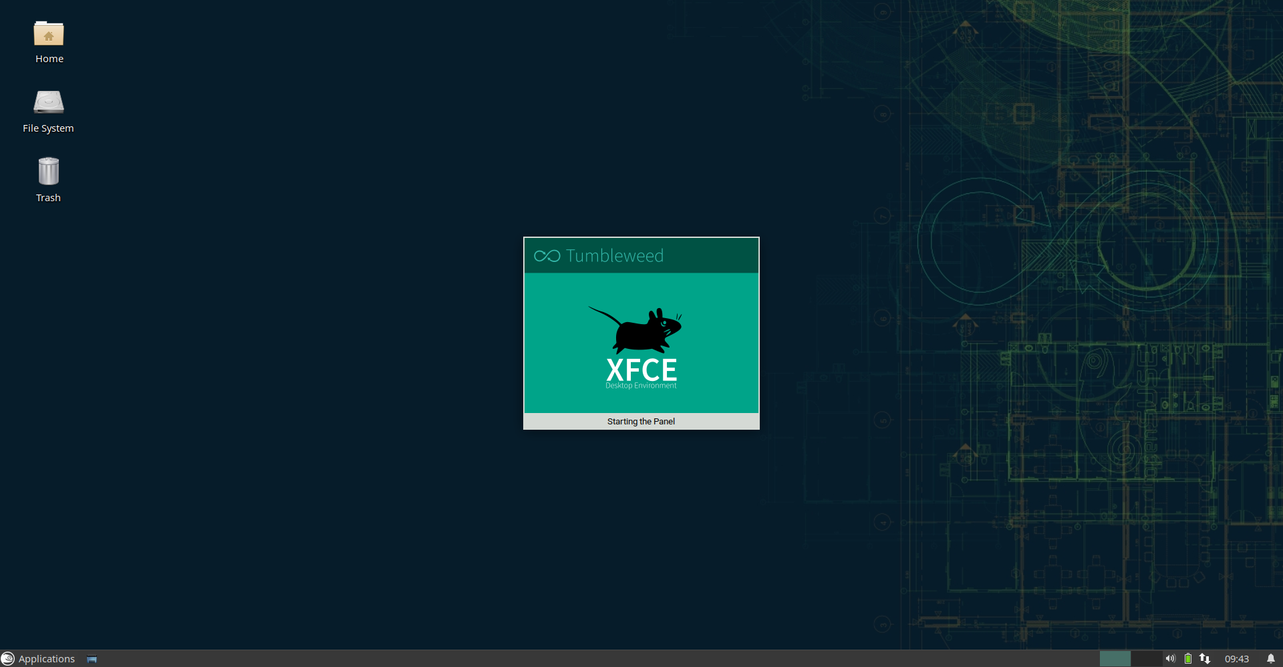Click the black XFCE mouse logo
The width and height of the screenshot is (1283, 667).
click(637, 330)
